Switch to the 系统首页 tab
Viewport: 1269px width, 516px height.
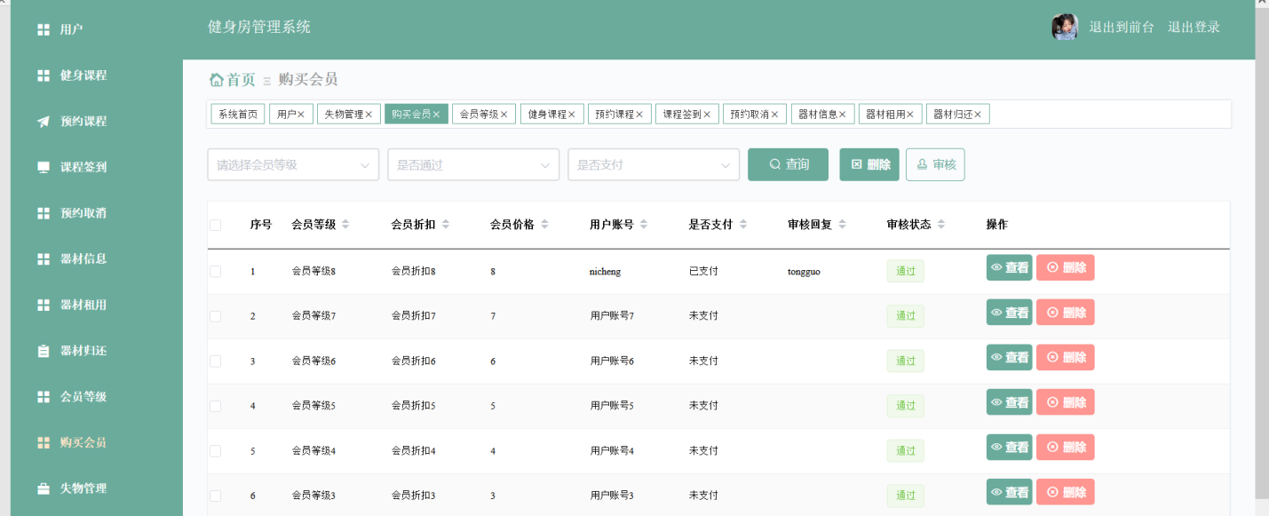238,115
